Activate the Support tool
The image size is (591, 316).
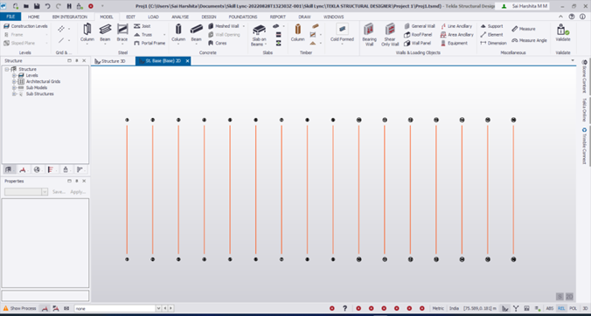[x=491, y=26]
